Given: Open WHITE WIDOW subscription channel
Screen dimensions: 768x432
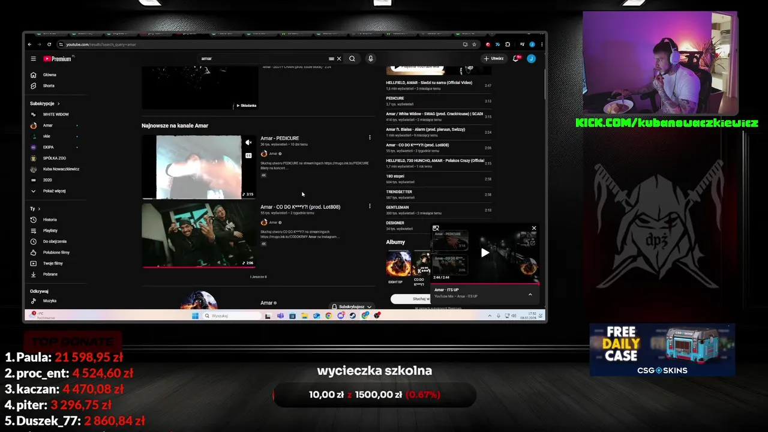Looking at the screenshot, I should [x=56, y=114].
